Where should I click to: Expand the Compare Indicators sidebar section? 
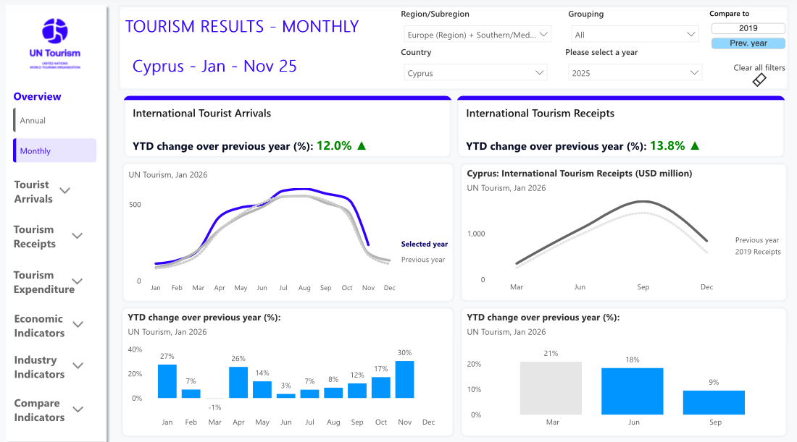point(77,409)
